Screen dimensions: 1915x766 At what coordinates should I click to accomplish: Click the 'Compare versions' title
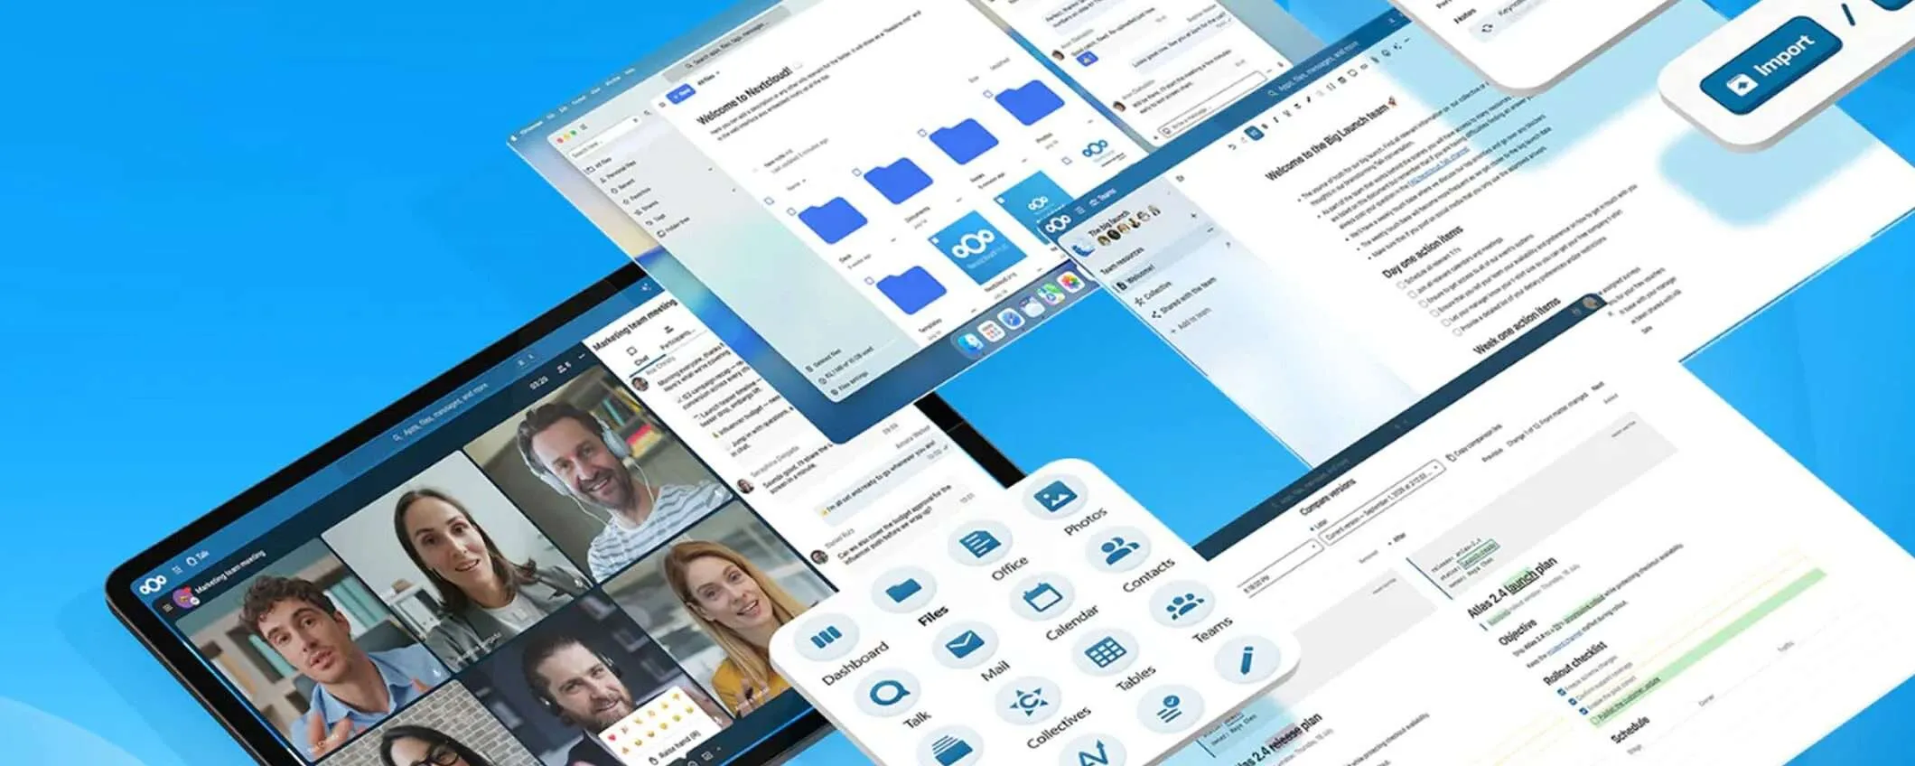click(1327, 498)
